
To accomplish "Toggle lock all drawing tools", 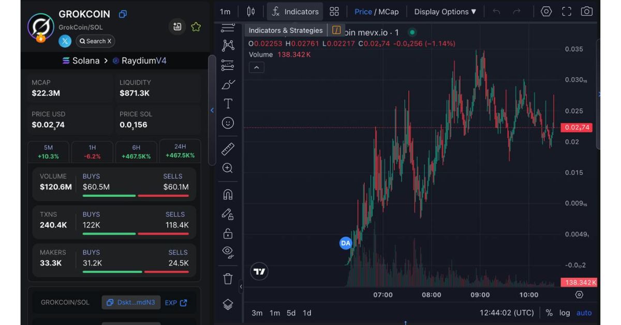I will tap(228, 233).
